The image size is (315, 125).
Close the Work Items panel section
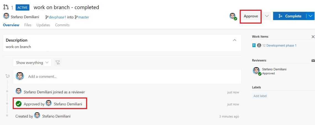(x=313, y=37)
